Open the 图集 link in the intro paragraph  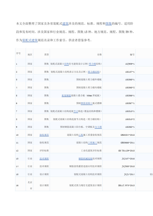(x=108, y=24)
